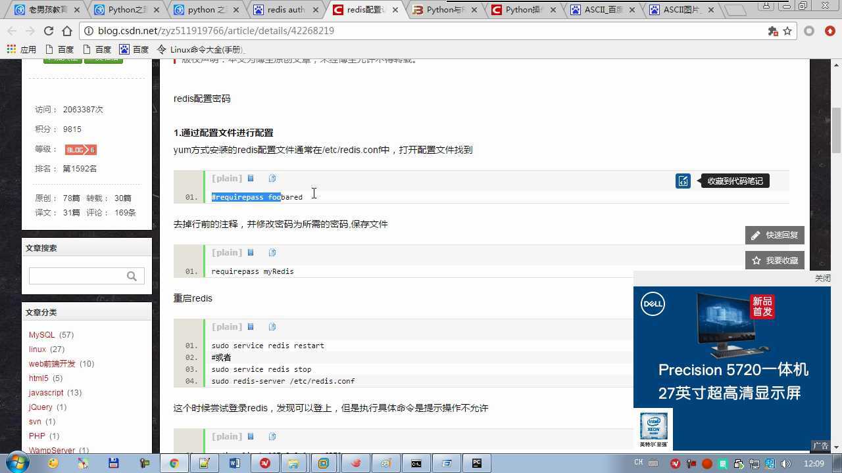Click the 排名 第1592名 text
The image size is (842, 473).
[x=66, y=169]
